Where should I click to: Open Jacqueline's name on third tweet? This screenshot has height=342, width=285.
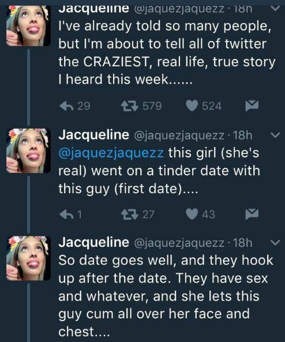pyautogui.click(x=94, y=243)
